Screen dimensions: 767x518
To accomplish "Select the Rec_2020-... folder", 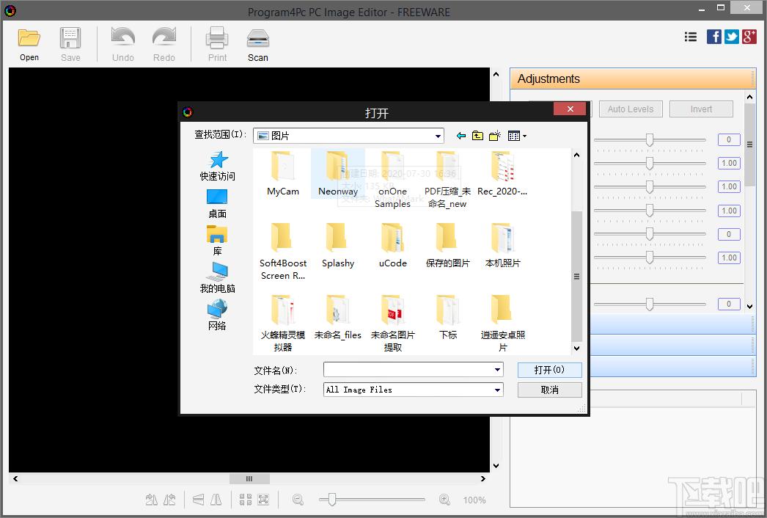I will point(502,174).
